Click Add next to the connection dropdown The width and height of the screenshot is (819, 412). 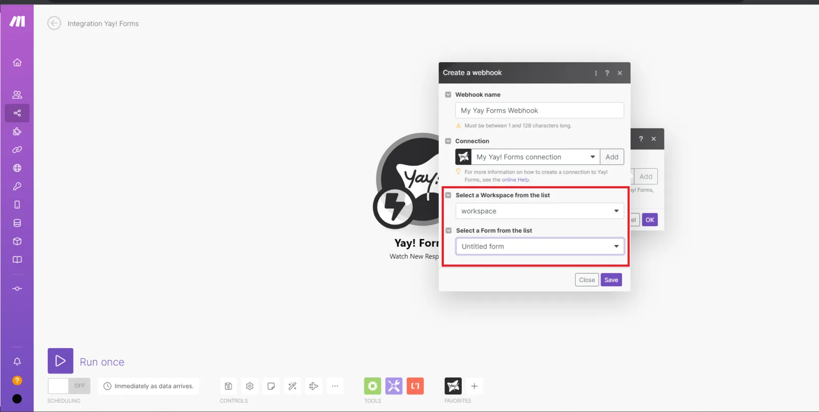point(612,157)
